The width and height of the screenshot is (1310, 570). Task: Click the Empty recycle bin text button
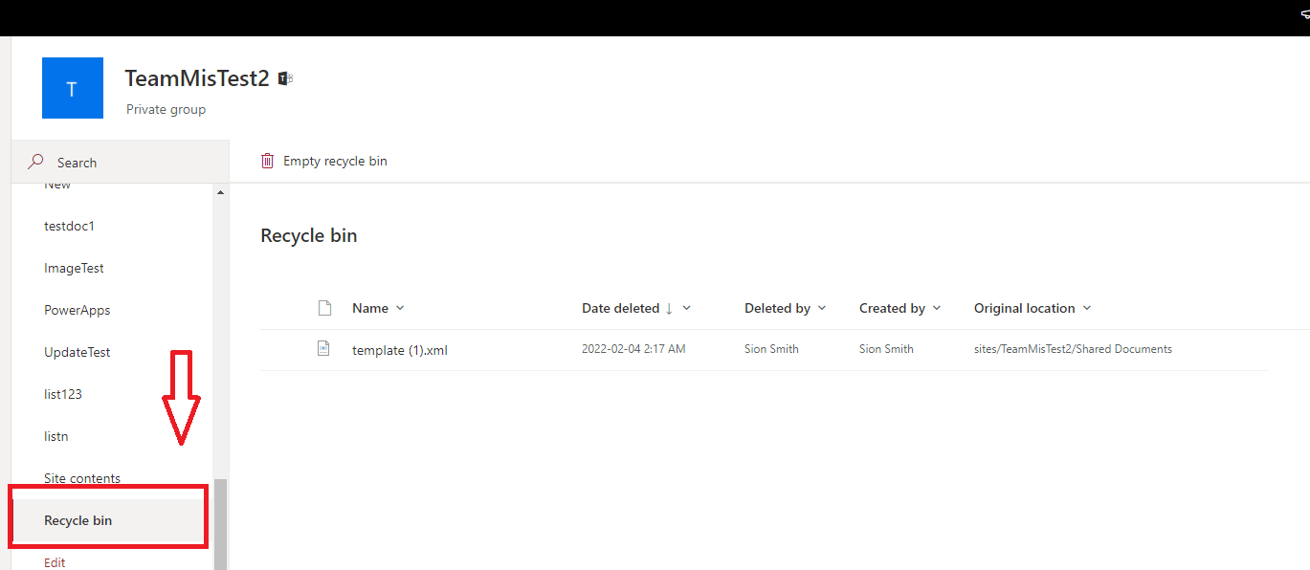[x=334, y=161]
